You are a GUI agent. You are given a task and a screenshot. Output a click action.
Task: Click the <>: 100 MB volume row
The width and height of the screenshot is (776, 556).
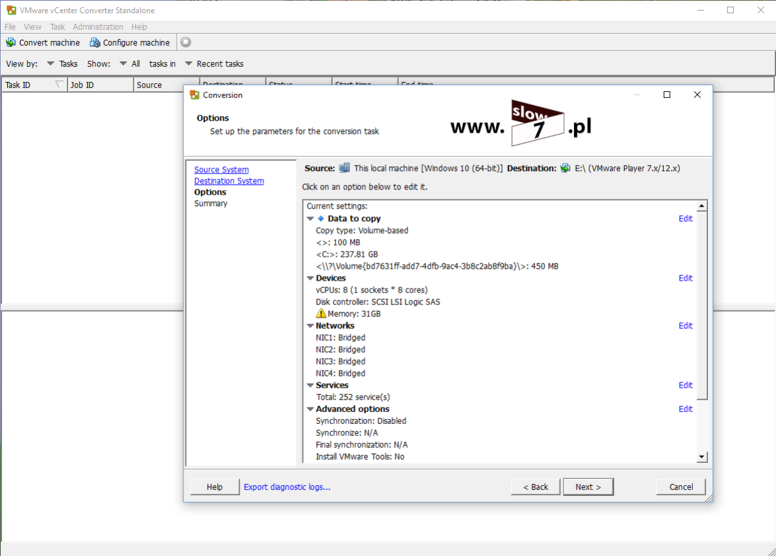tap(338, 242)
